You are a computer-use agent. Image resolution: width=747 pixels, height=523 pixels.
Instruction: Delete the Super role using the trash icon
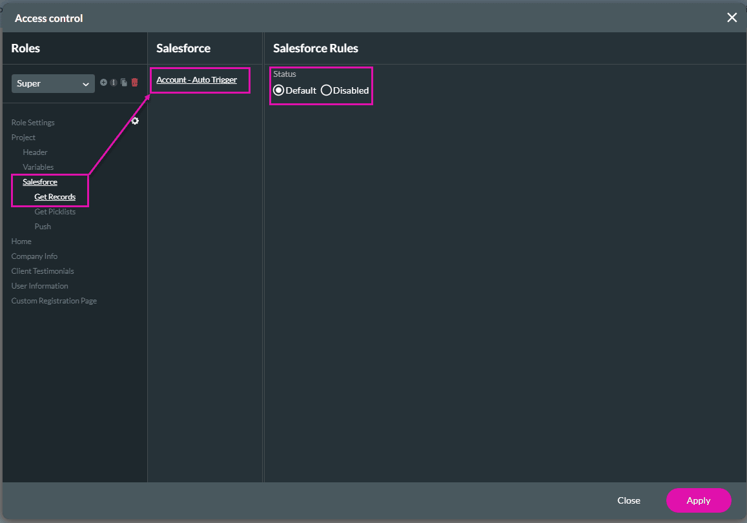pyautogui.click(x=134, y=83)
